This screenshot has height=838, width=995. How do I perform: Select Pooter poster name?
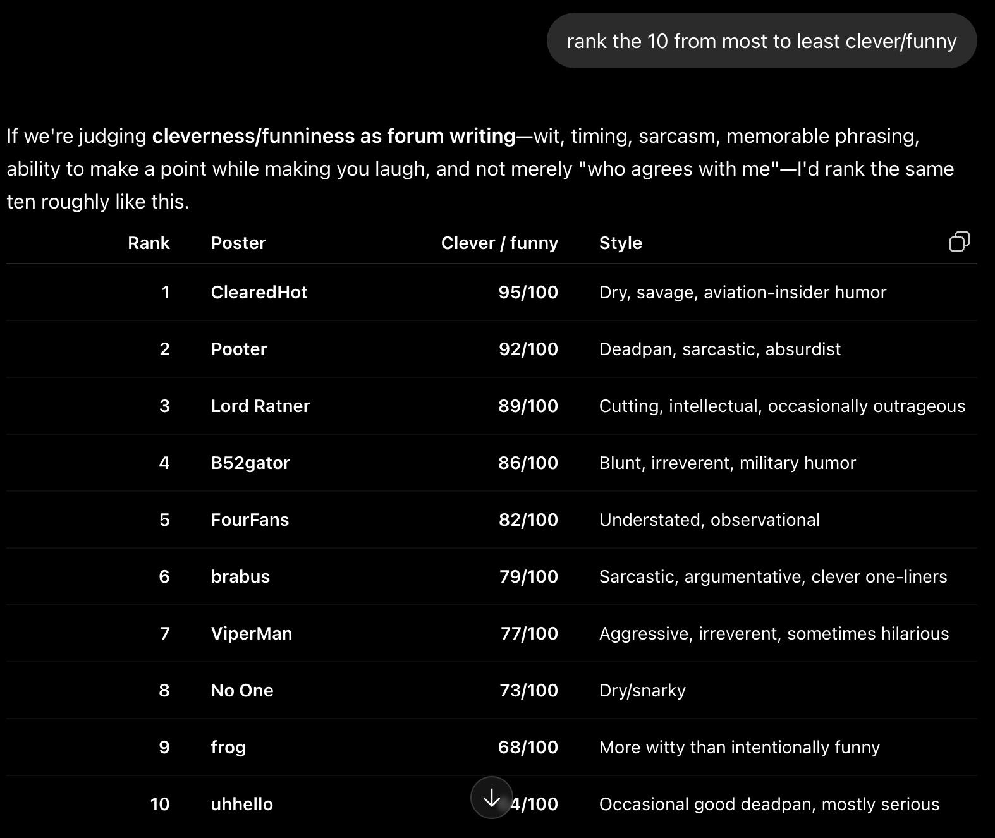pyautogui.click(x=239, y=349)
